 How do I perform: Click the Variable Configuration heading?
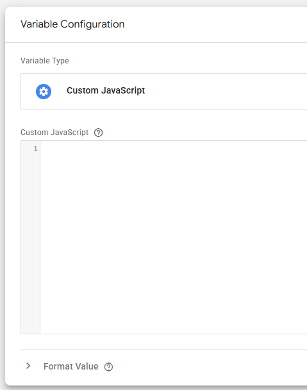point(72,24)
